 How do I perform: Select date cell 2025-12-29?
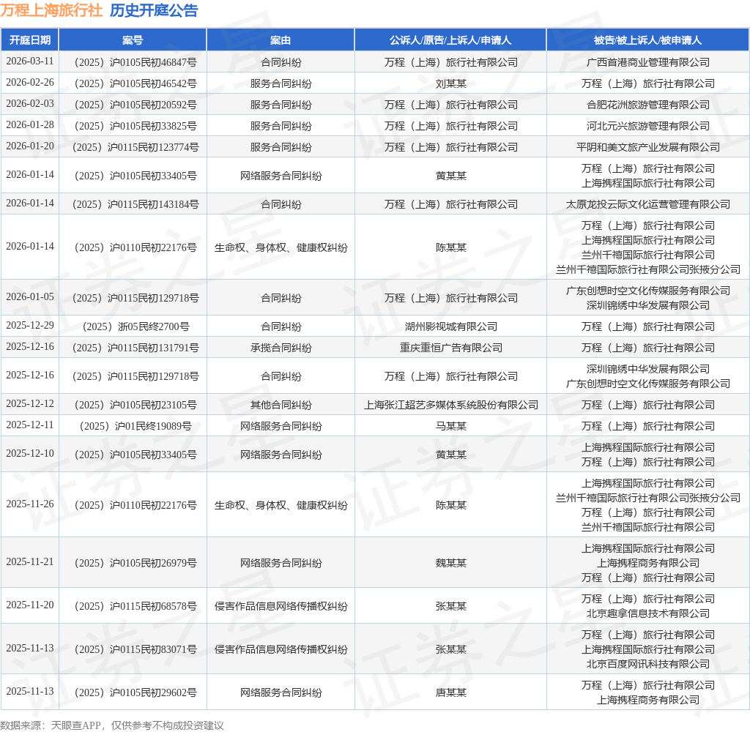tap(29, 326)
